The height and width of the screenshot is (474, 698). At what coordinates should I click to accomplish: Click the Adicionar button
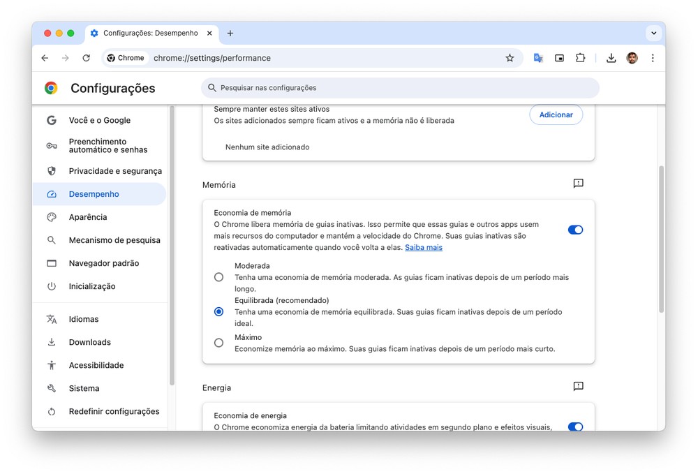[556, 114]
